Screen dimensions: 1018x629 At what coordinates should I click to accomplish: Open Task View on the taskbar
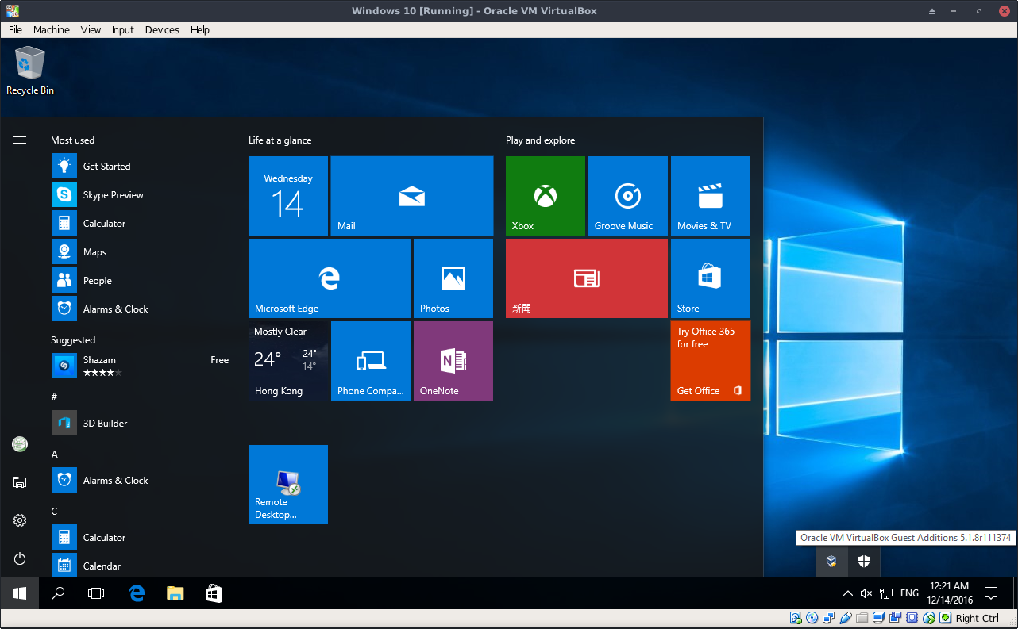tap(96, 593)
